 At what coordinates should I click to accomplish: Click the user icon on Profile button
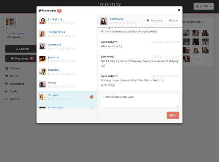pyautogui.click(x=197, y=6)
